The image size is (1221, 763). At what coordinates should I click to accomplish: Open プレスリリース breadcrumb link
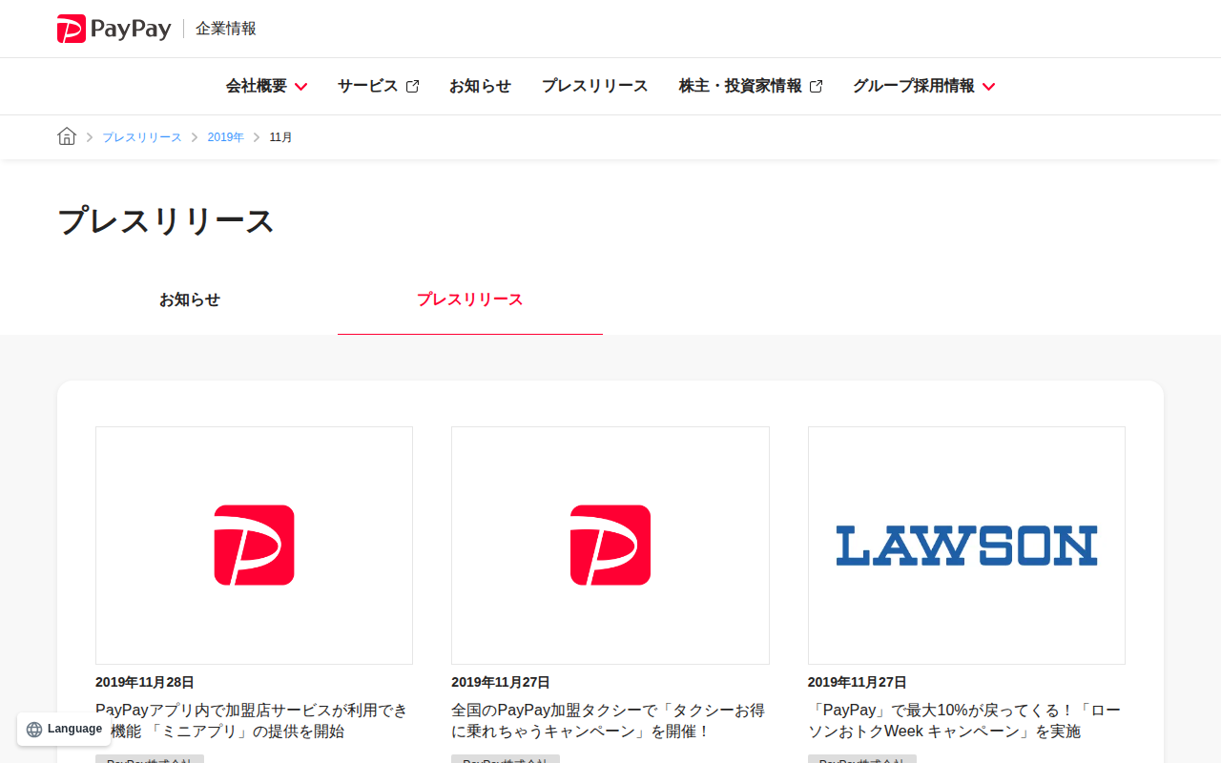click(142, 137)
